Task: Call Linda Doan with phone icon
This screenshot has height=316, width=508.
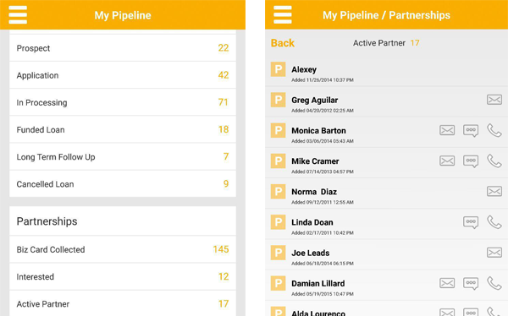Action: (494, 222)
